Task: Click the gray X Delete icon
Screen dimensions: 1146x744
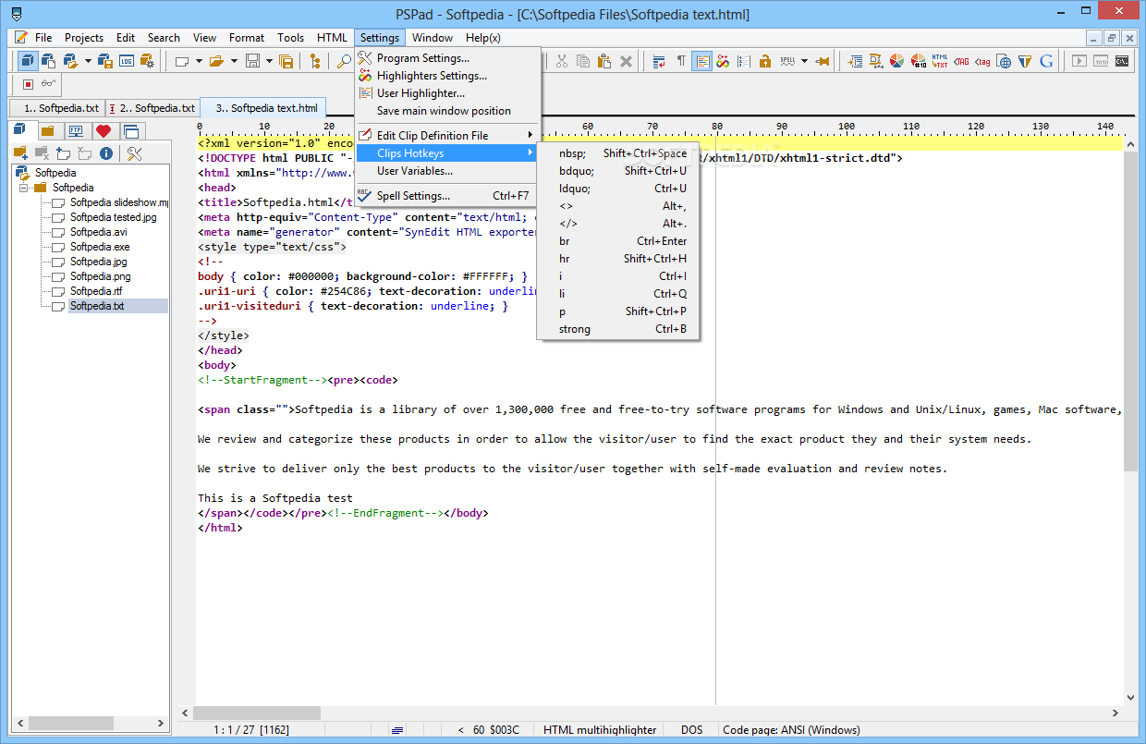Action: pos(626,61)
